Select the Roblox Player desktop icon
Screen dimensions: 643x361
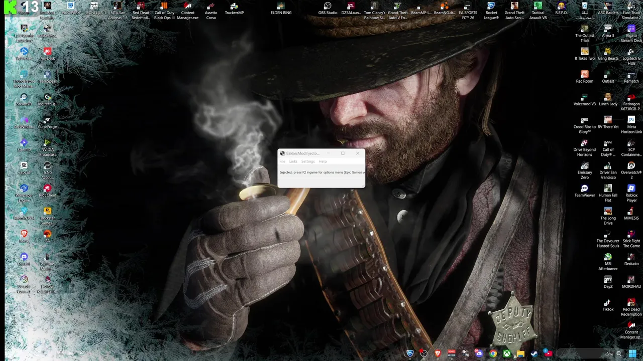click(x=631, y=193)
